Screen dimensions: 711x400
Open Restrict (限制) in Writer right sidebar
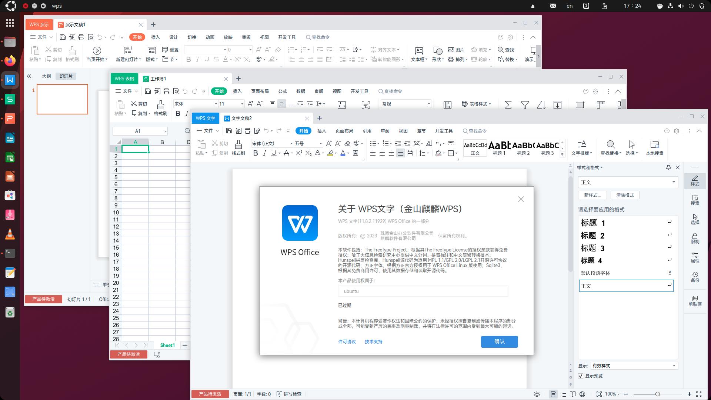[695, 239]
